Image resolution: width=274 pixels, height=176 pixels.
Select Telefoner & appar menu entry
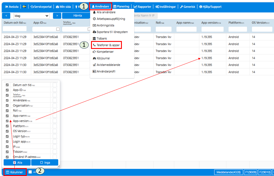point(106,45)
